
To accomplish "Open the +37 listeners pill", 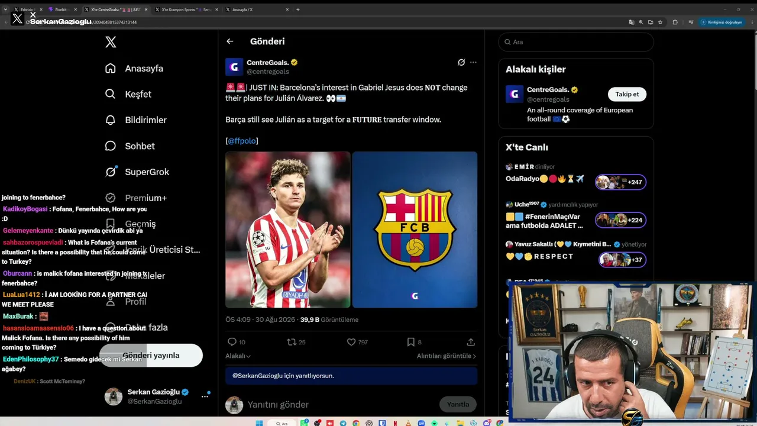I will [622, 260].
